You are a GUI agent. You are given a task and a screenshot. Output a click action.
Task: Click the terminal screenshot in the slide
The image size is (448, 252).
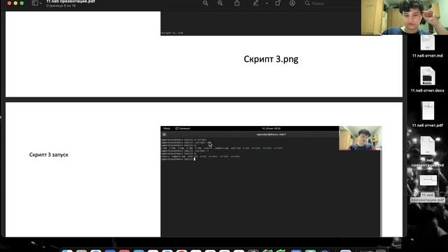pos(271,181)
